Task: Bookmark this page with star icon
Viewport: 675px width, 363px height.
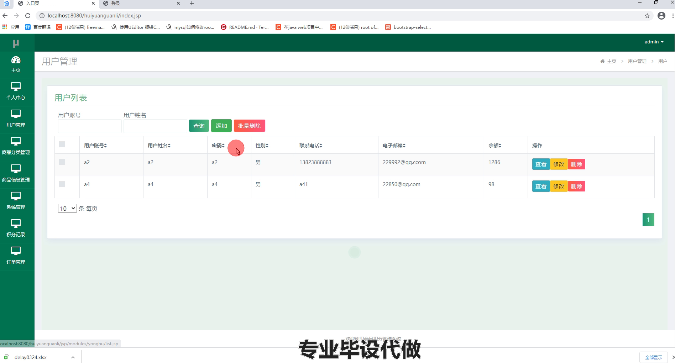Action: tap(647, 16)
